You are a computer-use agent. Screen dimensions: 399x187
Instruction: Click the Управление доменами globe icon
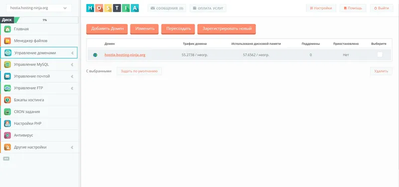click(x=8, y=53)
